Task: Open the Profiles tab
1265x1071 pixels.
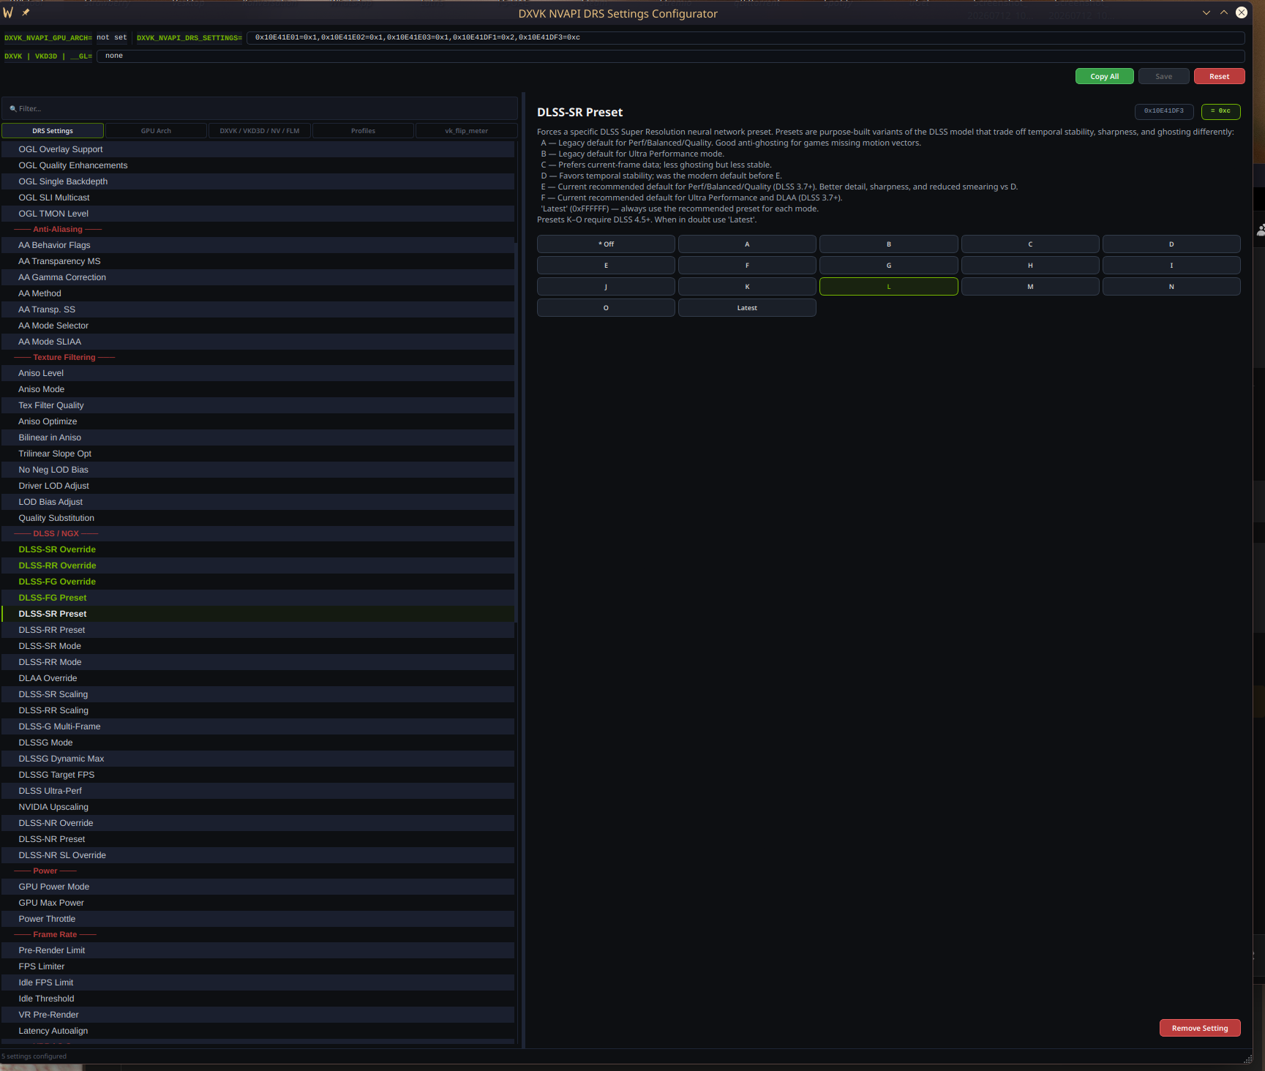Action: coord(363,131)
